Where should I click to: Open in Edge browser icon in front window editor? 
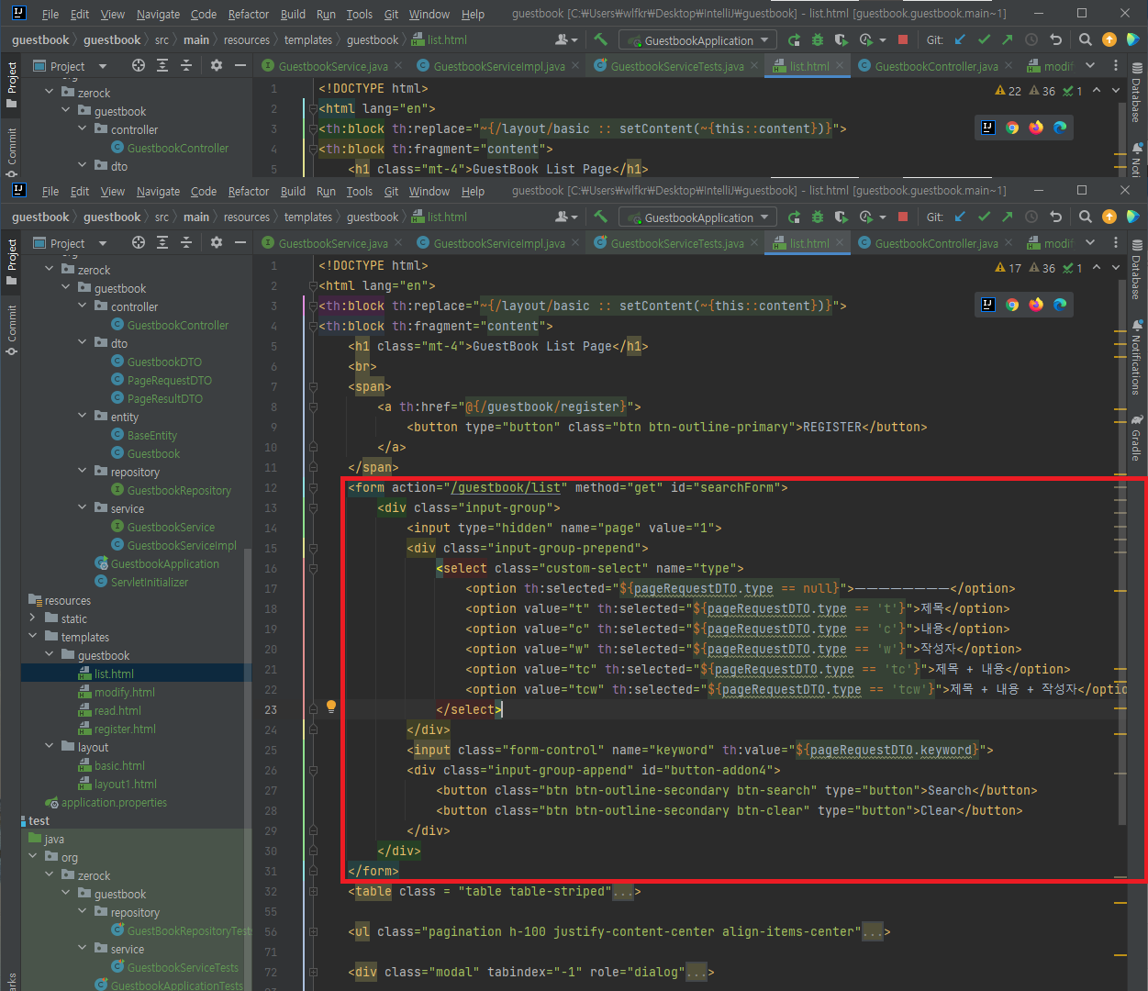(1060, 305)
